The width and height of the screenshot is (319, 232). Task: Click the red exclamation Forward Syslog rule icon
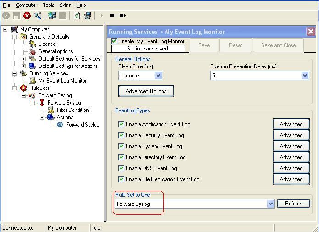42,103
